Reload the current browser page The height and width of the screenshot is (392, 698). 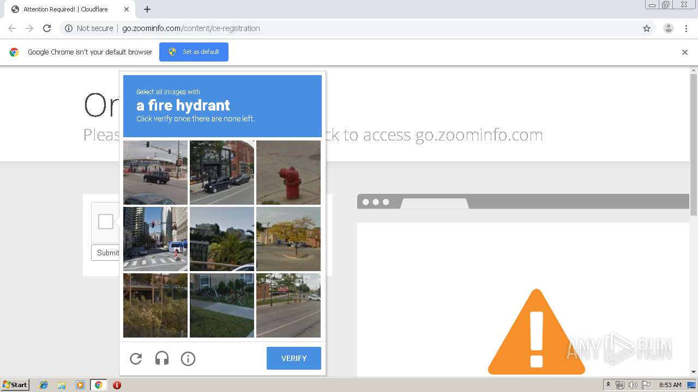pos(47,28)
